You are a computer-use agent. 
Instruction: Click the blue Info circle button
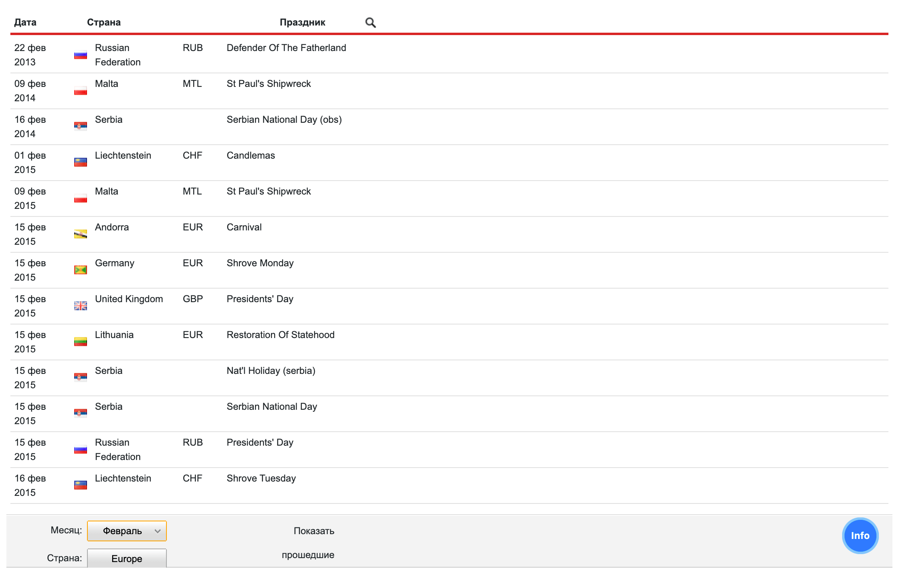860,535
